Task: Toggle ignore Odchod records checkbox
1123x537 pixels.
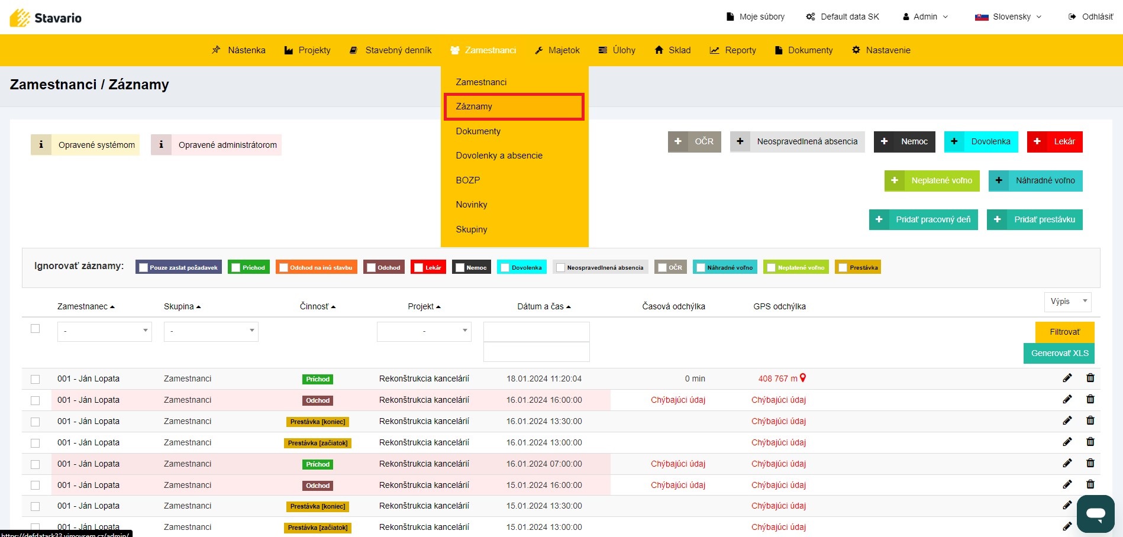Action: [371, 267]
